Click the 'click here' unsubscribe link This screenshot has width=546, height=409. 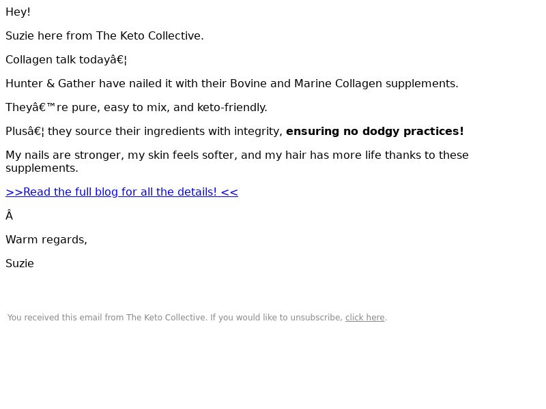point(364,318)
